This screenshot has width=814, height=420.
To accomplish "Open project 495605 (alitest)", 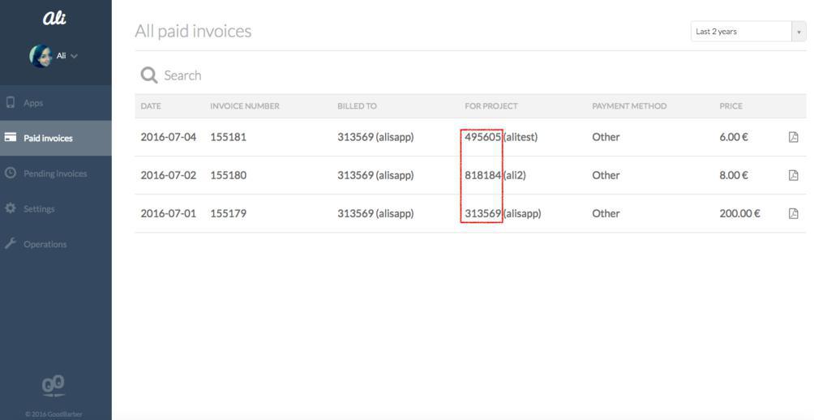I will coord(500,137).
